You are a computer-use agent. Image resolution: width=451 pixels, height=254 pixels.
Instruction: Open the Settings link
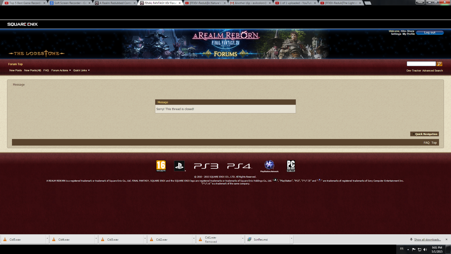coord(396,34)
